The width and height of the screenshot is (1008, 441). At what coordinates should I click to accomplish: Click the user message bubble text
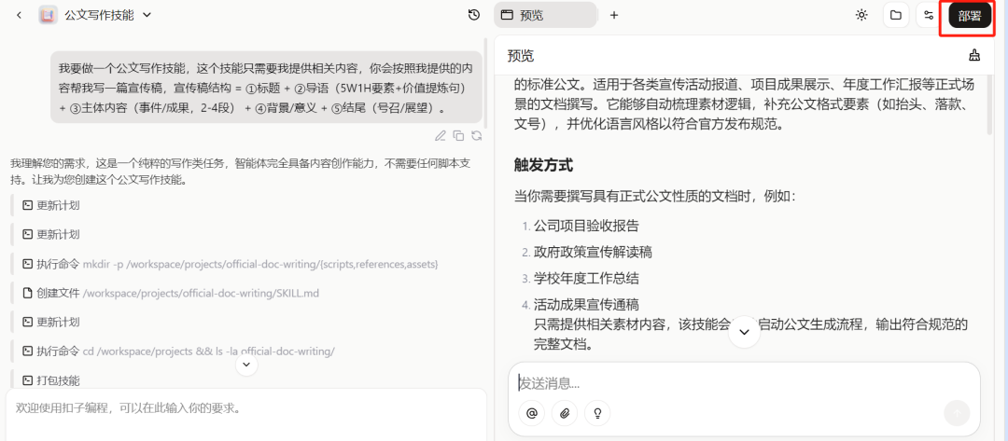pyautogui.click(x=266, y=88)
